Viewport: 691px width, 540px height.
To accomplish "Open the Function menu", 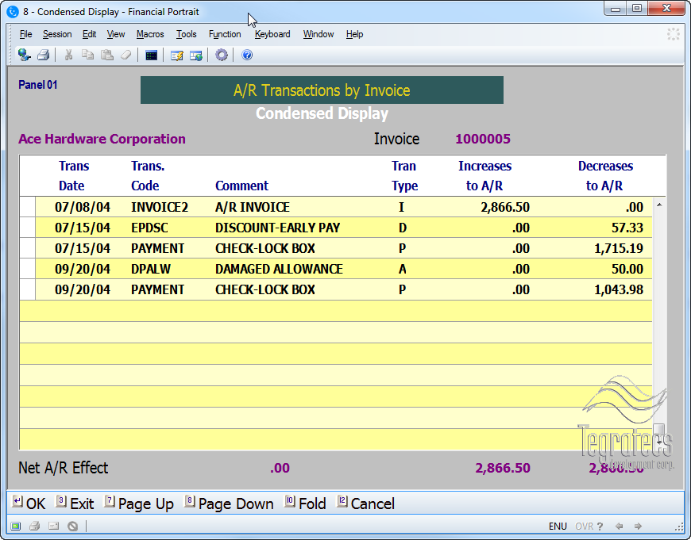I will [225, 34].
